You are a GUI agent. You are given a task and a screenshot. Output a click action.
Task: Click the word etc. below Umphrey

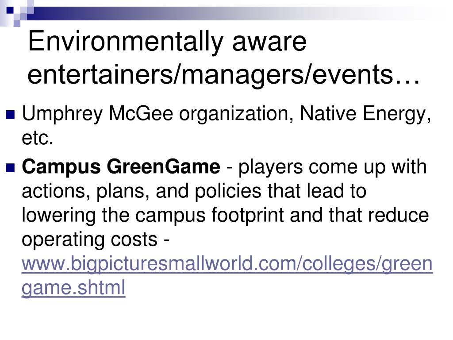38,138
